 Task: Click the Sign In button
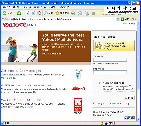coord(129,98)
